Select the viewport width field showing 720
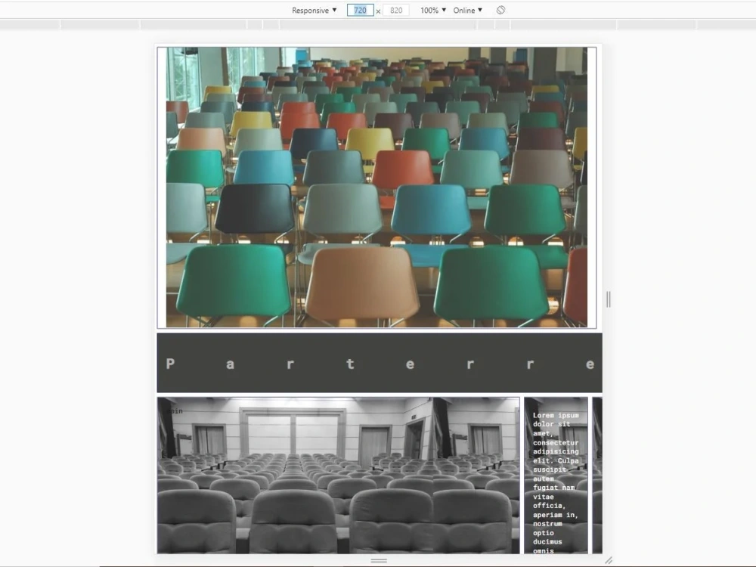 360,10
